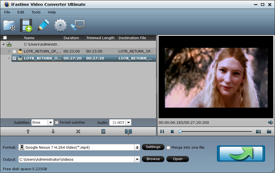Collapse the C:\Users\Administr.. source tree

4,44
